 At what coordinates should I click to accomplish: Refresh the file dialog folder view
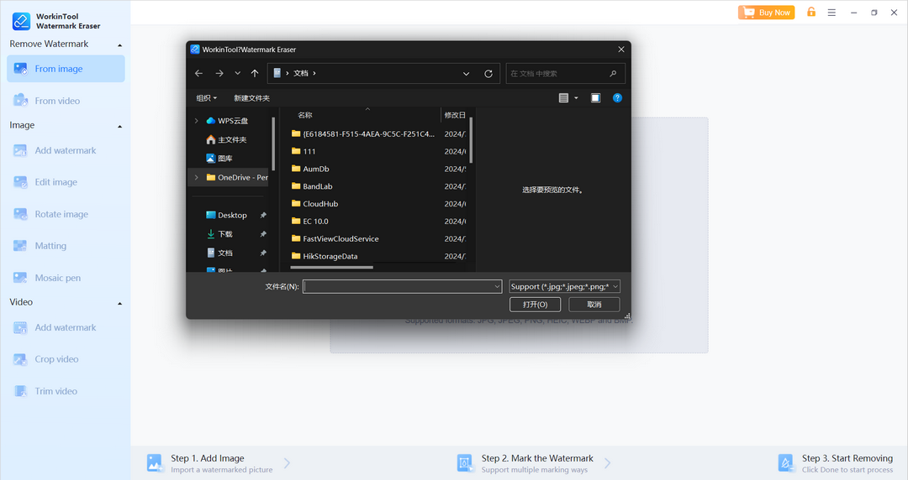[x=488, y=74]
